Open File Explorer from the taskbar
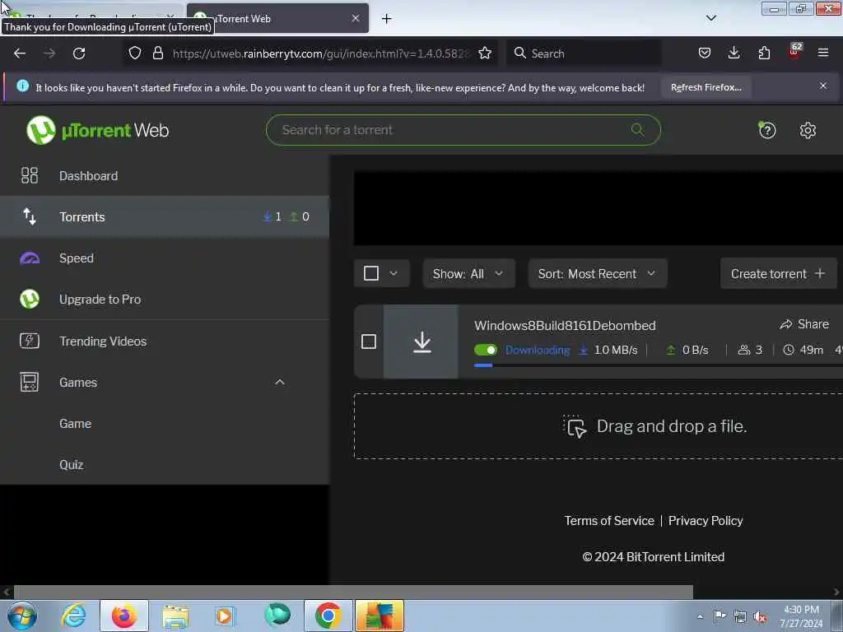This screenshot has width=843, height=632. [x=175, y=616]
